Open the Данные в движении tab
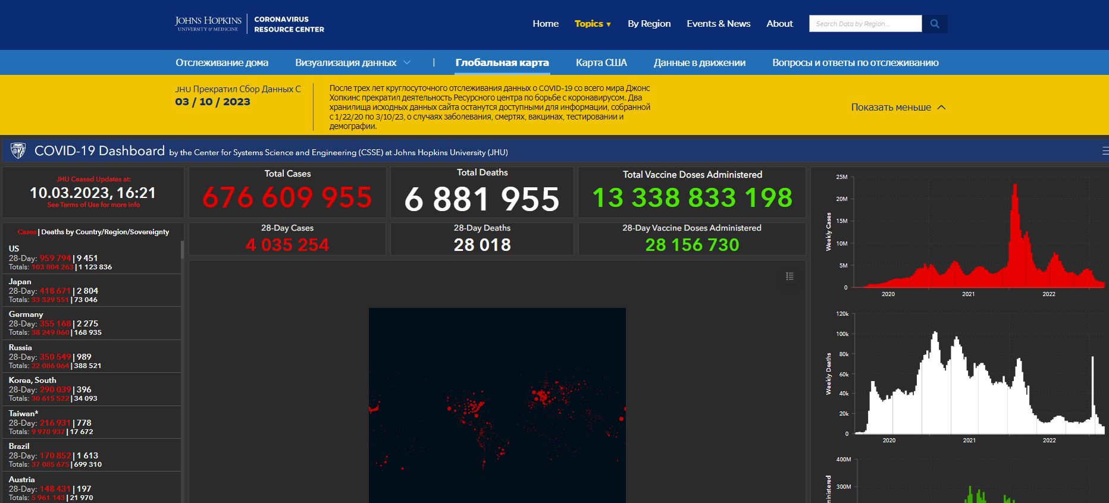This screenshot has width=1109, height=503. coord(700,62)
